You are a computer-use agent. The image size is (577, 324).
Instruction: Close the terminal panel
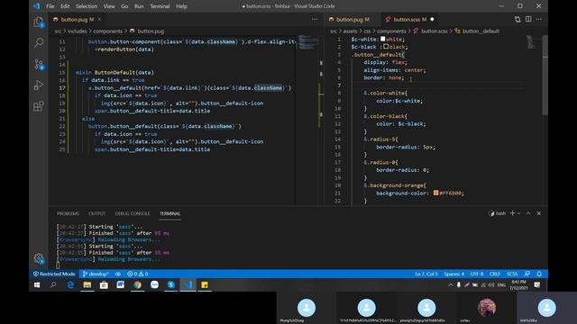point(539,213)
